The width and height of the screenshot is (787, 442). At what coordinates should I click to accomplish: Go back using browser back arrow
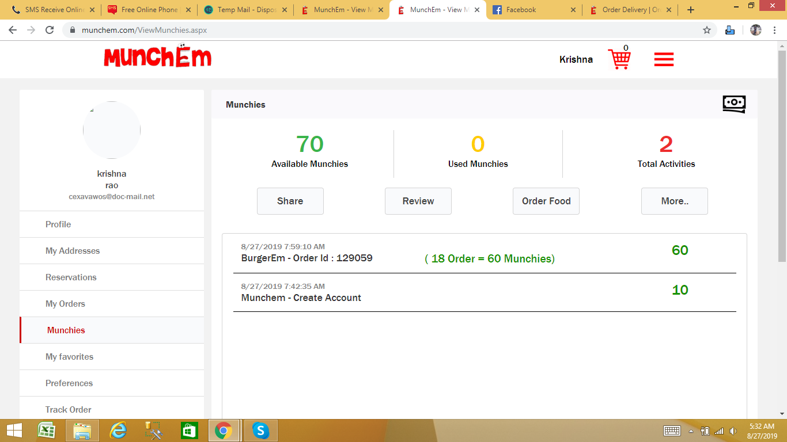point(13,30)
